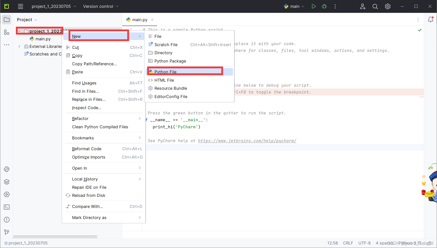Image resolution: width=437 pixels, height=248 pixels.
Task: Select Reformat Code menu item
Action: (x=104, y=149)
